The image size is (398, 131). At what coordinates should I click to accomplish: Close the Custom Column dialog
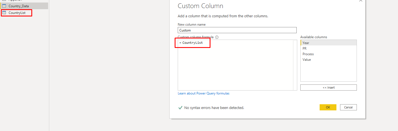pyautogui.click(x=360, y=1)
